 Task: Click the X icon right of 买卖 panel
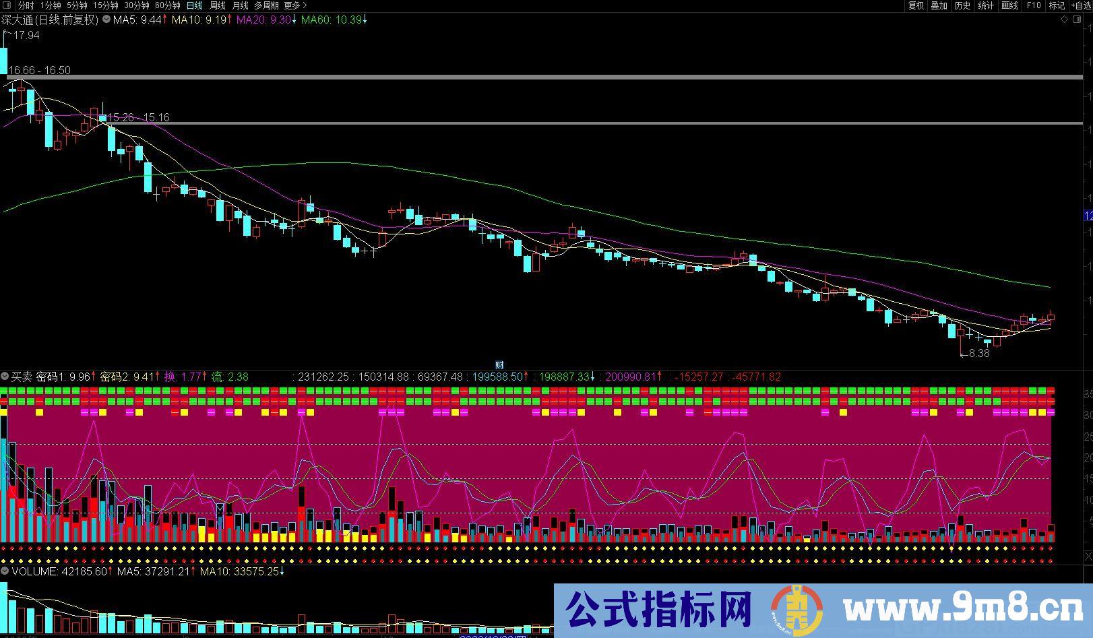pyautogui.click(x=1087, y=555)
